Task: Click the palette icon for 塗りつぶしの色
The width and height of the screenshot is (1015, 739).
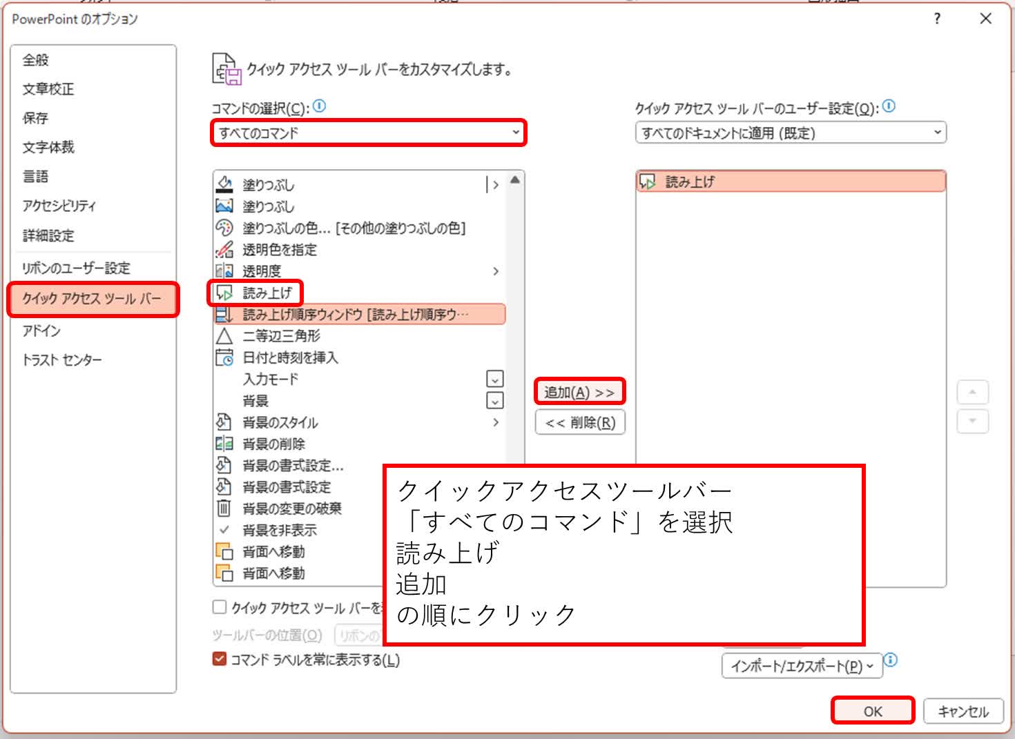Action: coord(224,228)
